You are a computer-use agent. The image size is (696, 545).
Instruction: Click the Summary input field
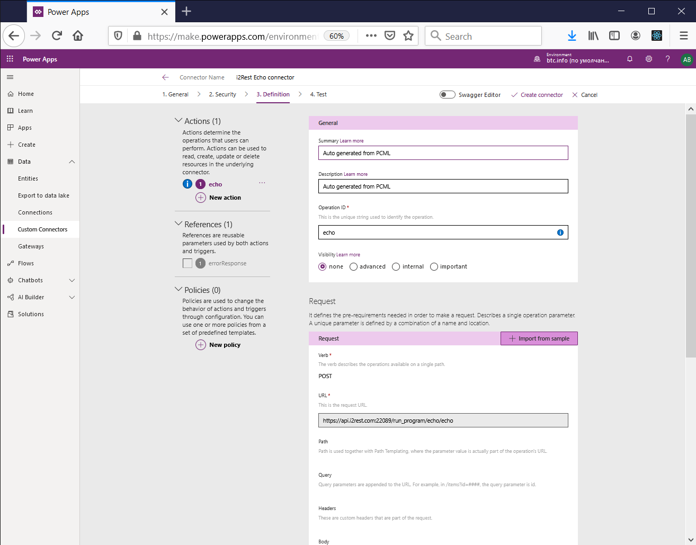coord(443,153)
